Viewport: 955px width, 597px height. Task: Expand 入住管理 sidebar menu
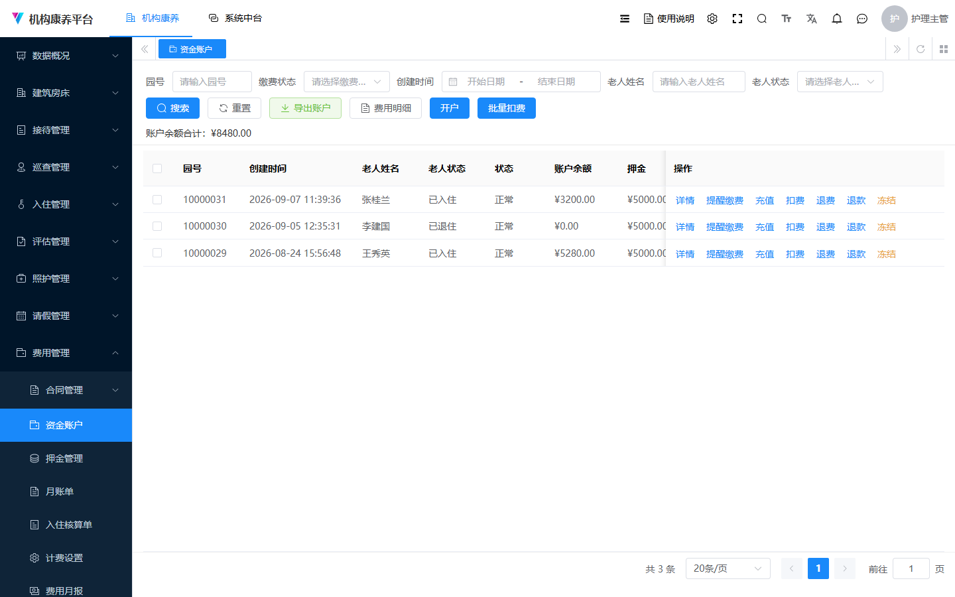(x=66, y=204)
